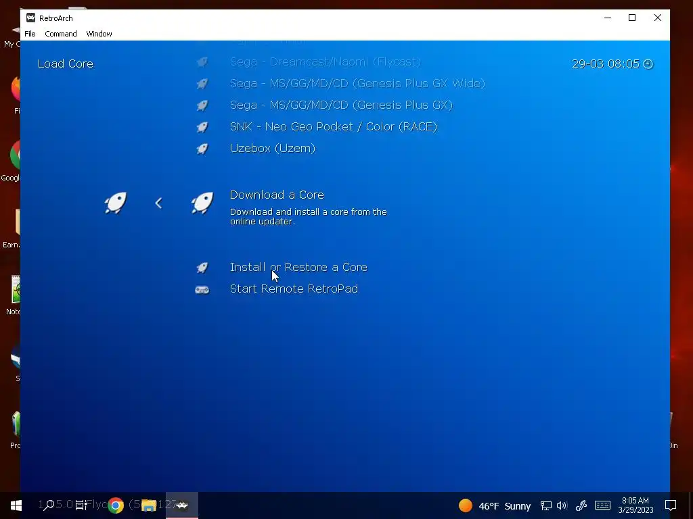Image resolution: width=693 pixels, height=519 pixels.
Task: Open Chrome from the taskbar
Action: (x=116, y=505)
